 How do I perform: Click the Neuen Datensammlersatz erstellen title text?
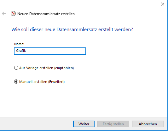coord(46,14)
